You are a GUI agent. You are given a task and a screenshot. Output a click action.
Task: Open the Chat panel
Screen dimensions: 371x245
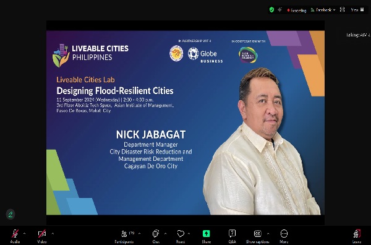click(x=156, y=236)
